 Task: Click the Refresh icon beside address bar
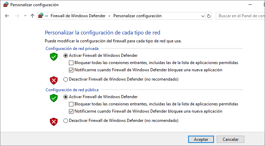click(x=209, y=16)
